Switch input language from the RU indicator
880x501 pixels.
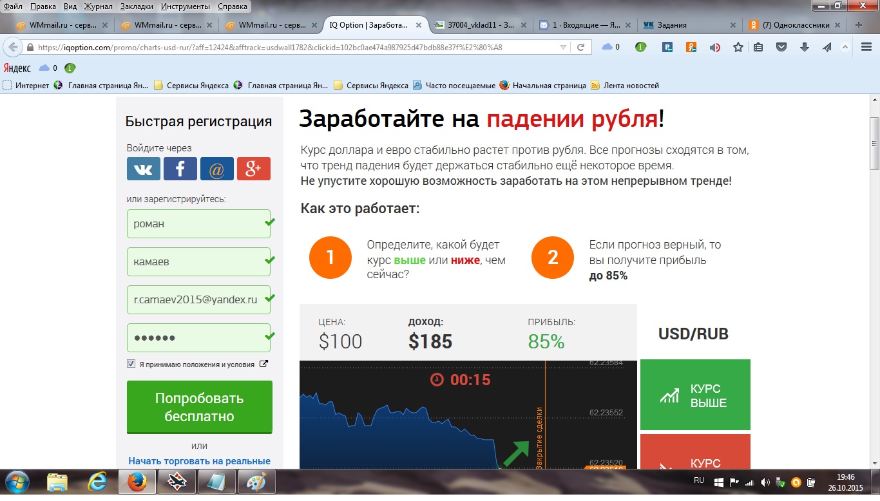click(699, 480)
